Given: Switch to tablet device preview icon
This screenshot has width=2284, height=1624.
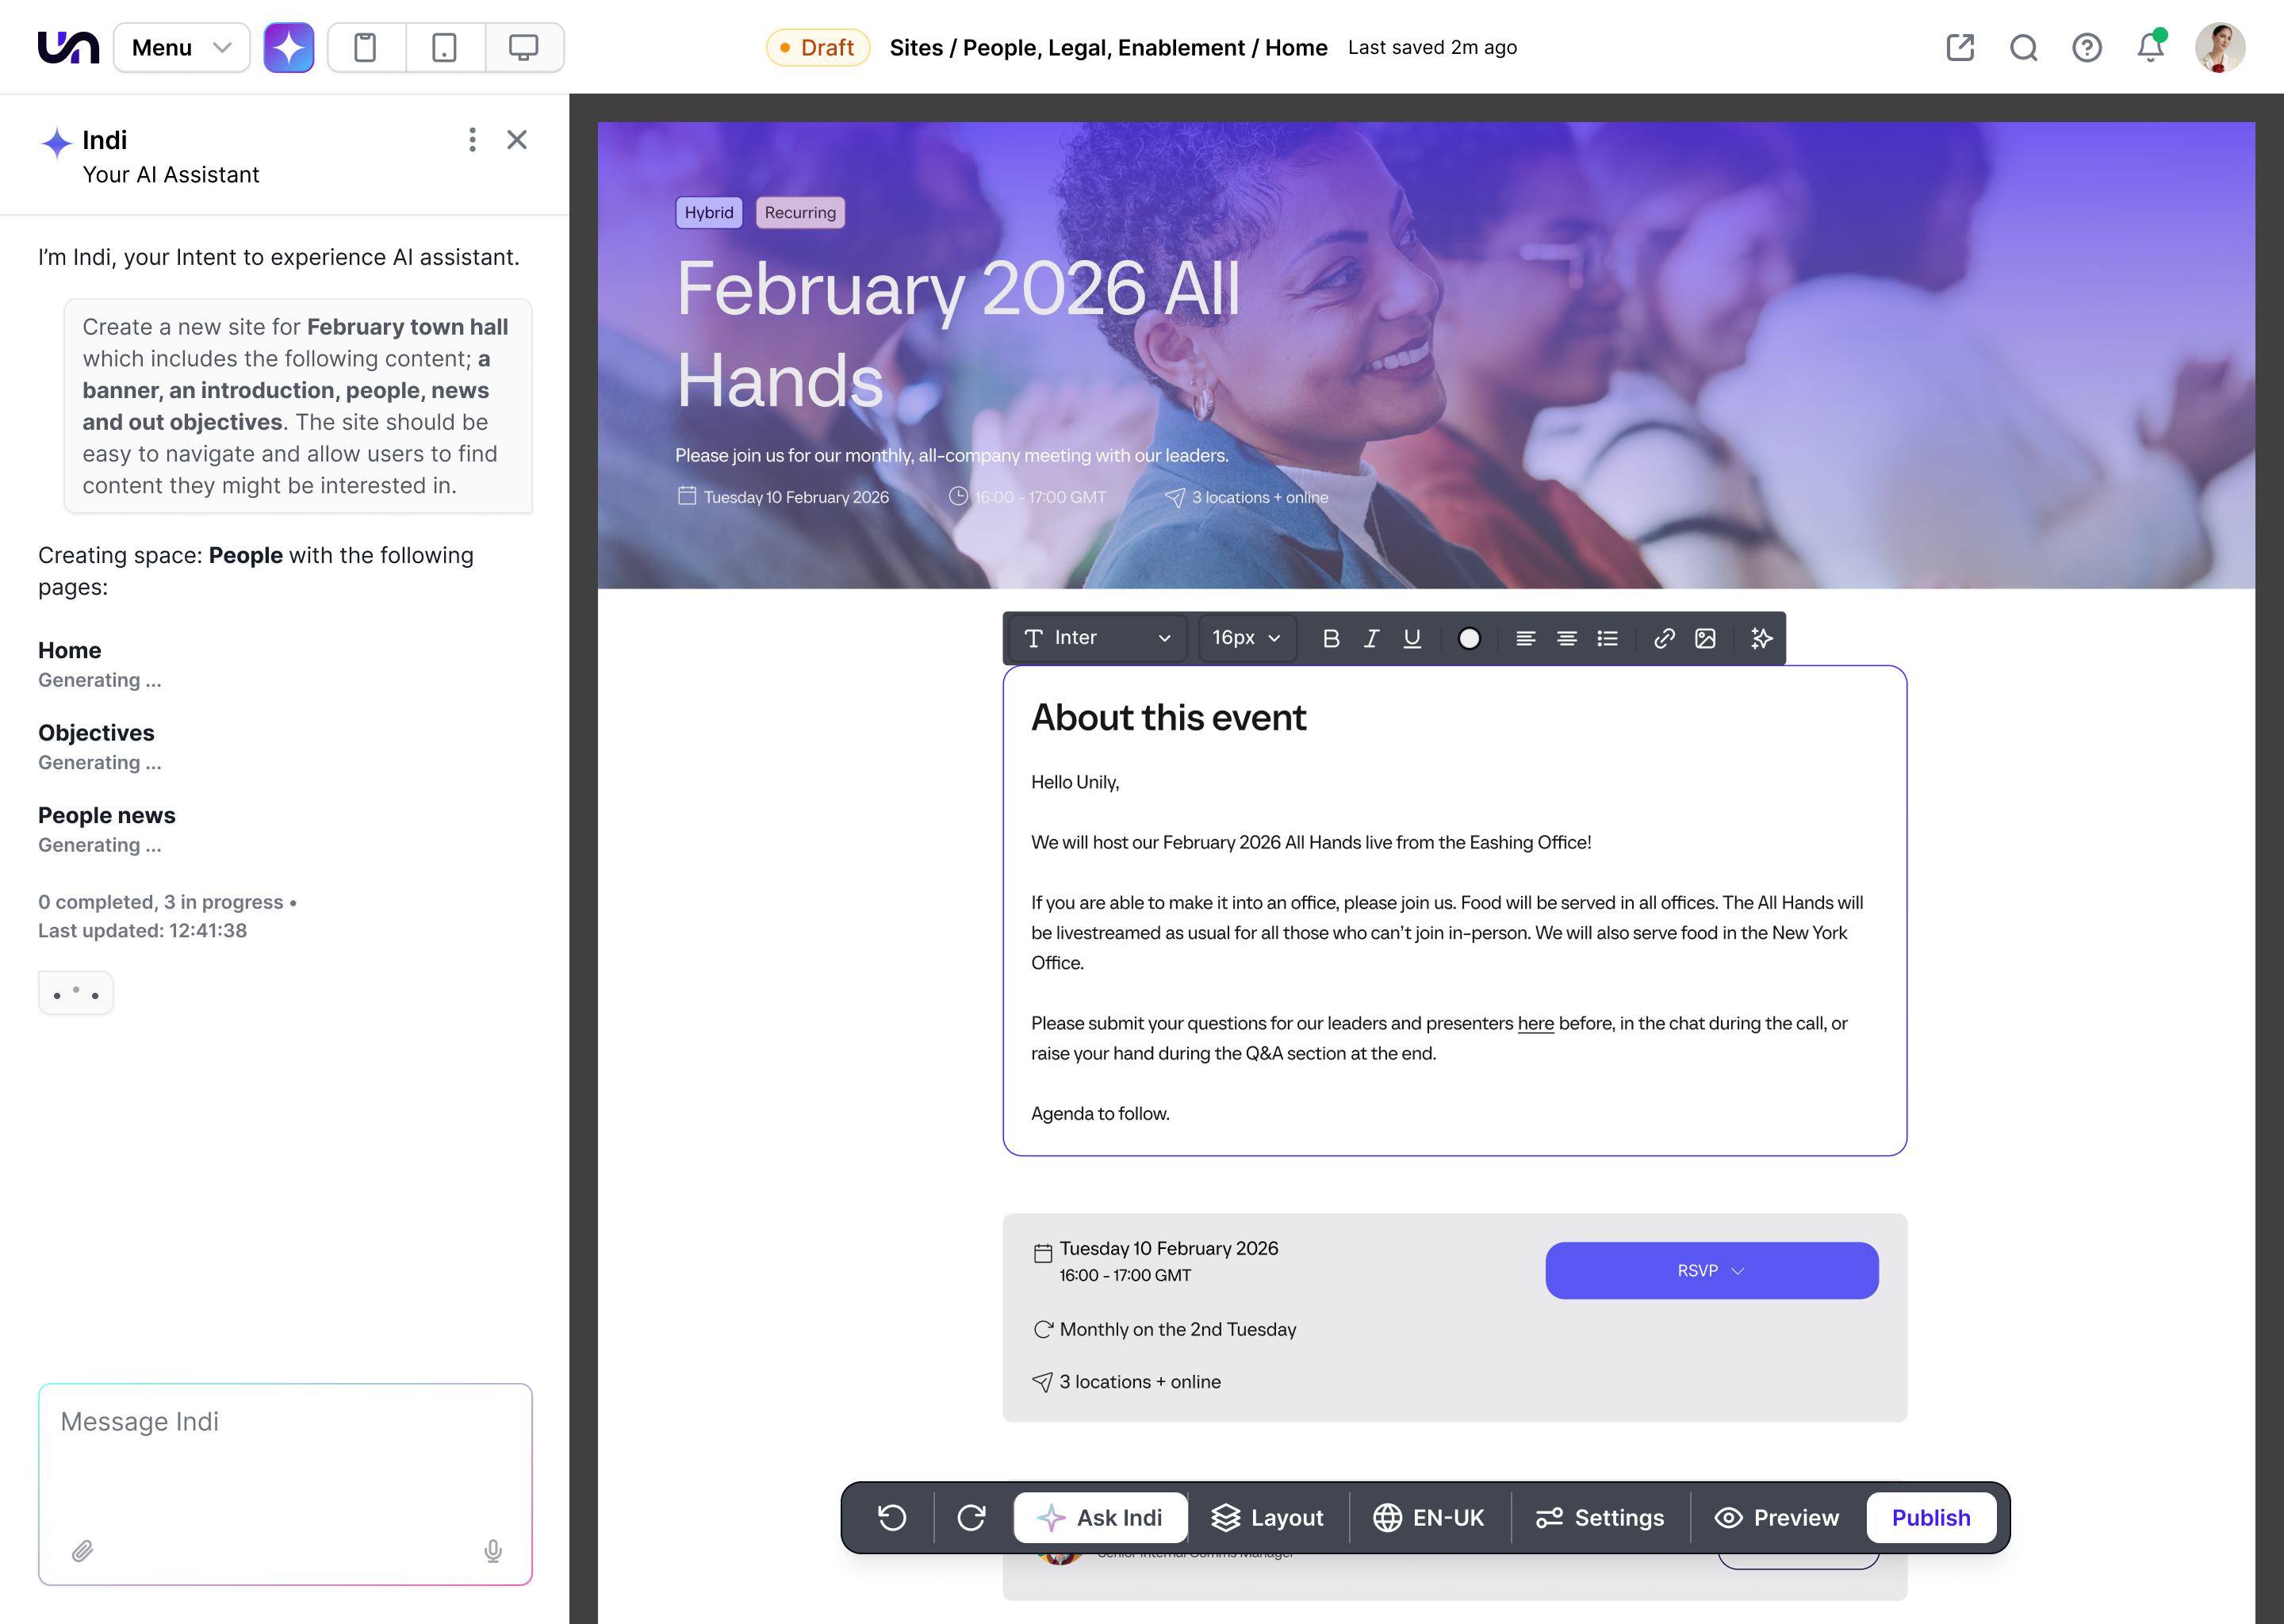Looking at the screenshot, I should pos(444,47).
